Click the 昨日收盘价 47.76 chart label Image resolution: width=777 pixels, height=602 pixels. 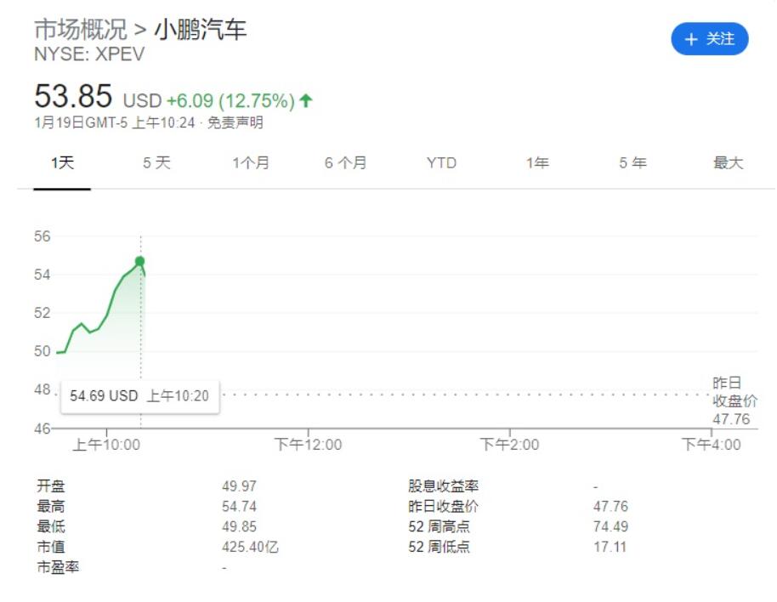coord(734,400)
